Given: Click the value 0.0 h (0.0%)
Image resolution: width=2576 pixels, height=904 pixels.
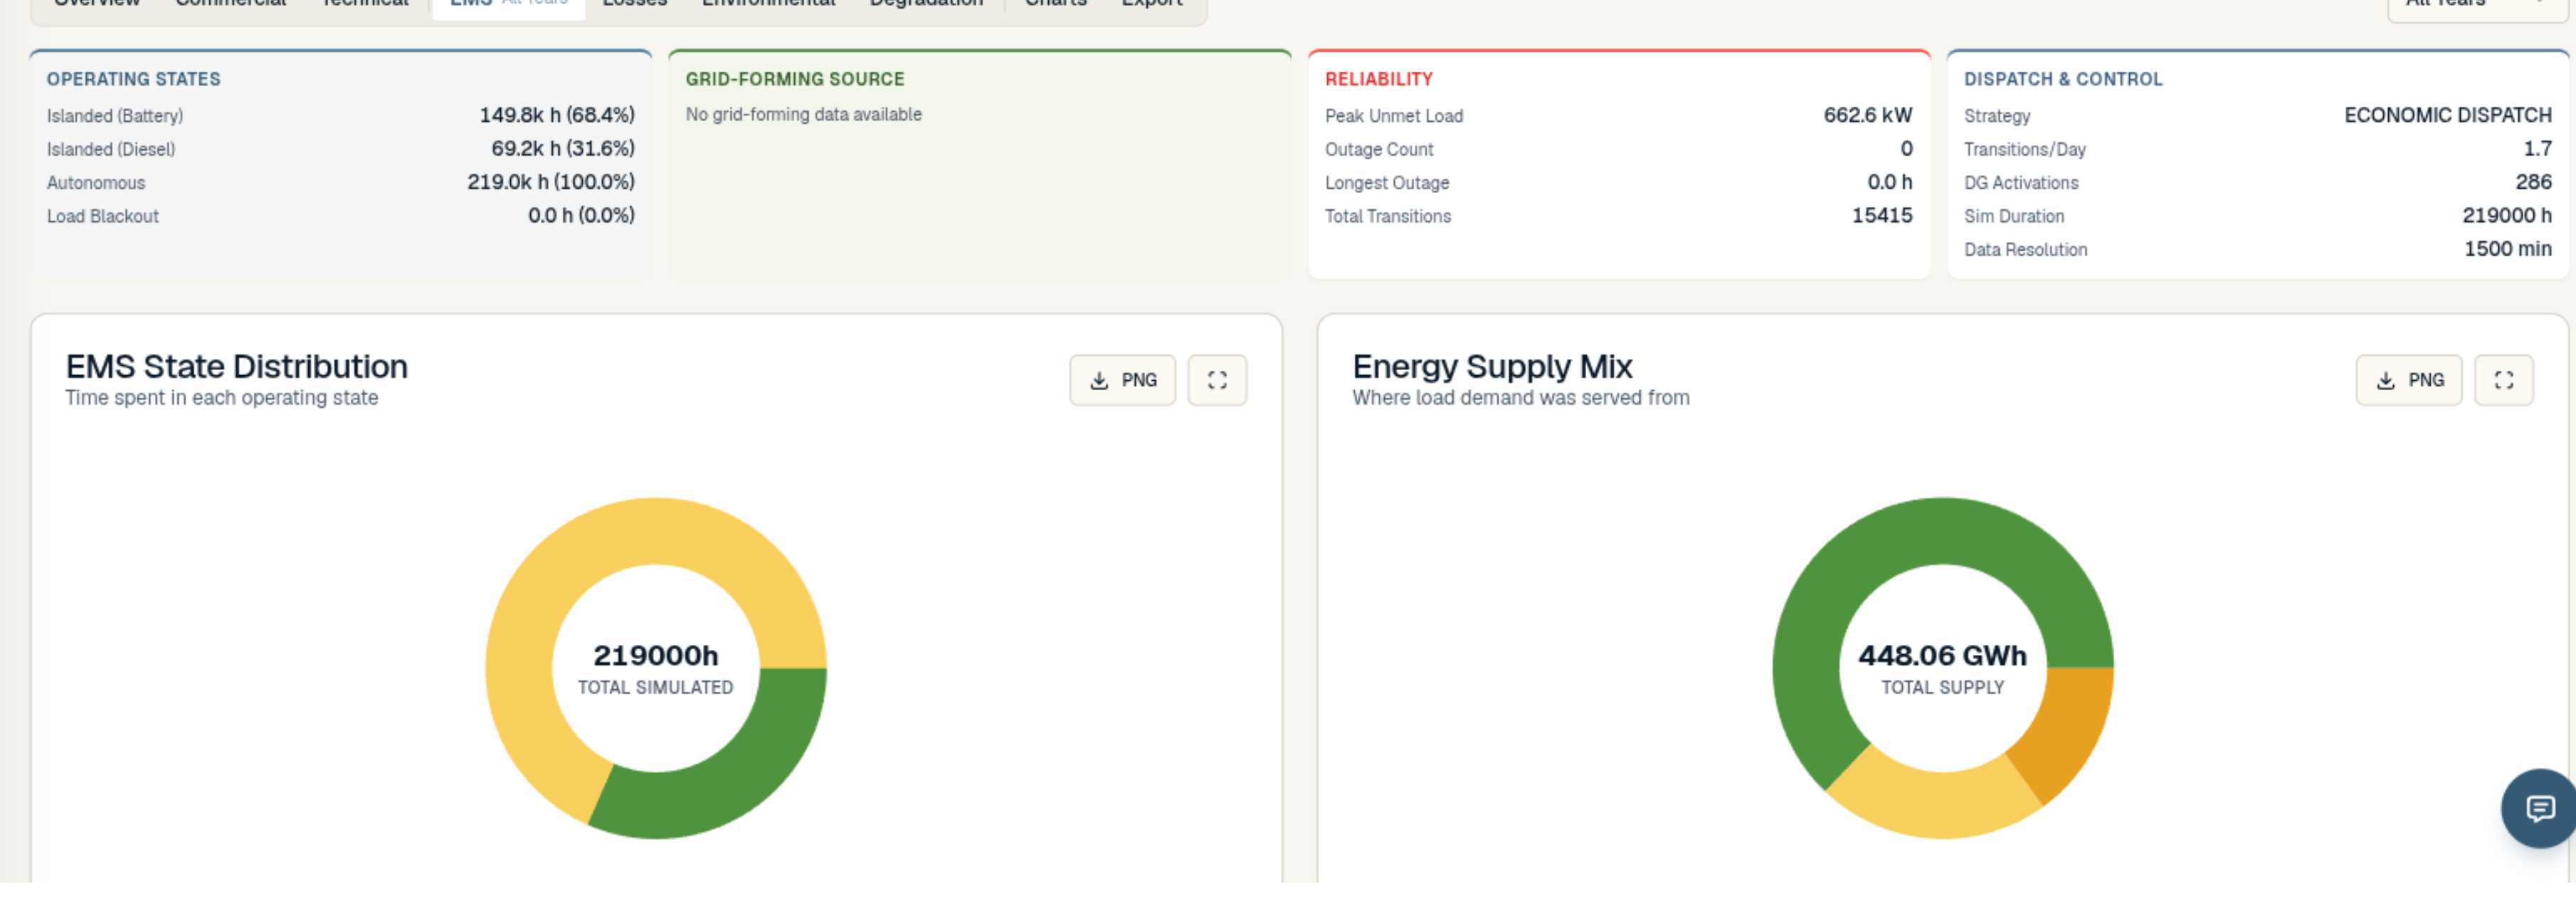Looking at the screenshot, I should pyautogui.click(x=581, y=215).
